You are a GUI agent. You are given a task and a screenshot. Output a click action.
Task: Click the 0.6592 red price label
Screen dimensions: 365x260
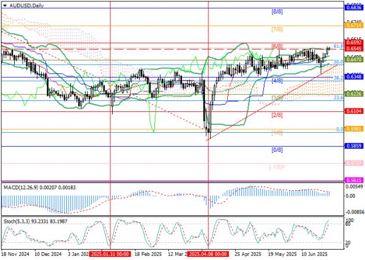(x=354, y=43)
